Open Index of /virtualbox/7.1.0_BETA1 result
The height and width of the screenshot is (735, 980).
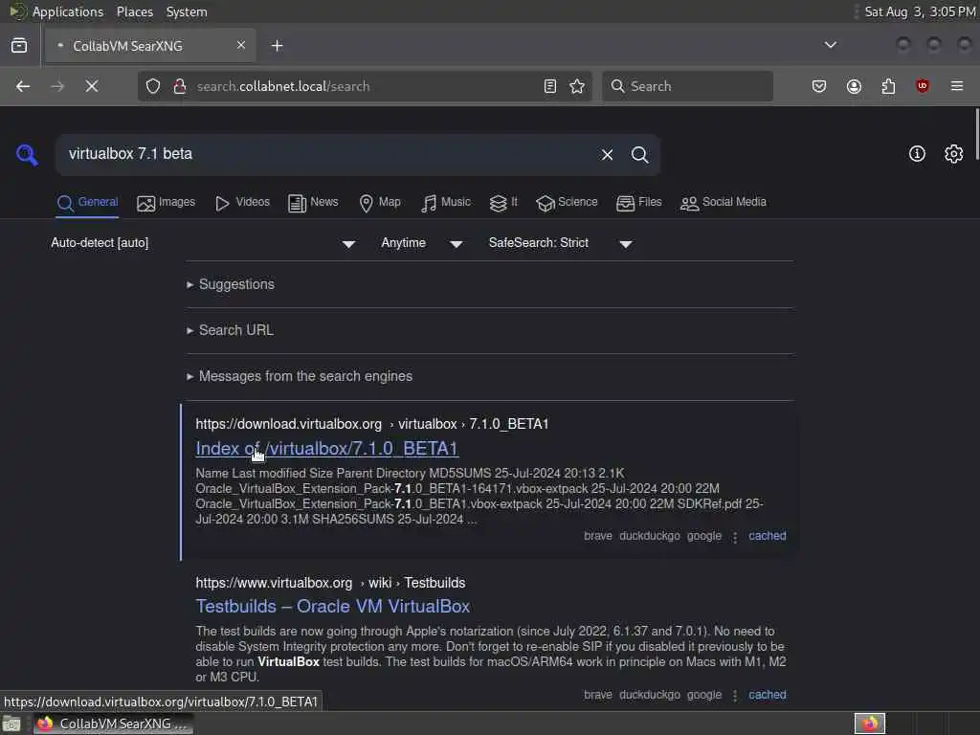point(327,449)
